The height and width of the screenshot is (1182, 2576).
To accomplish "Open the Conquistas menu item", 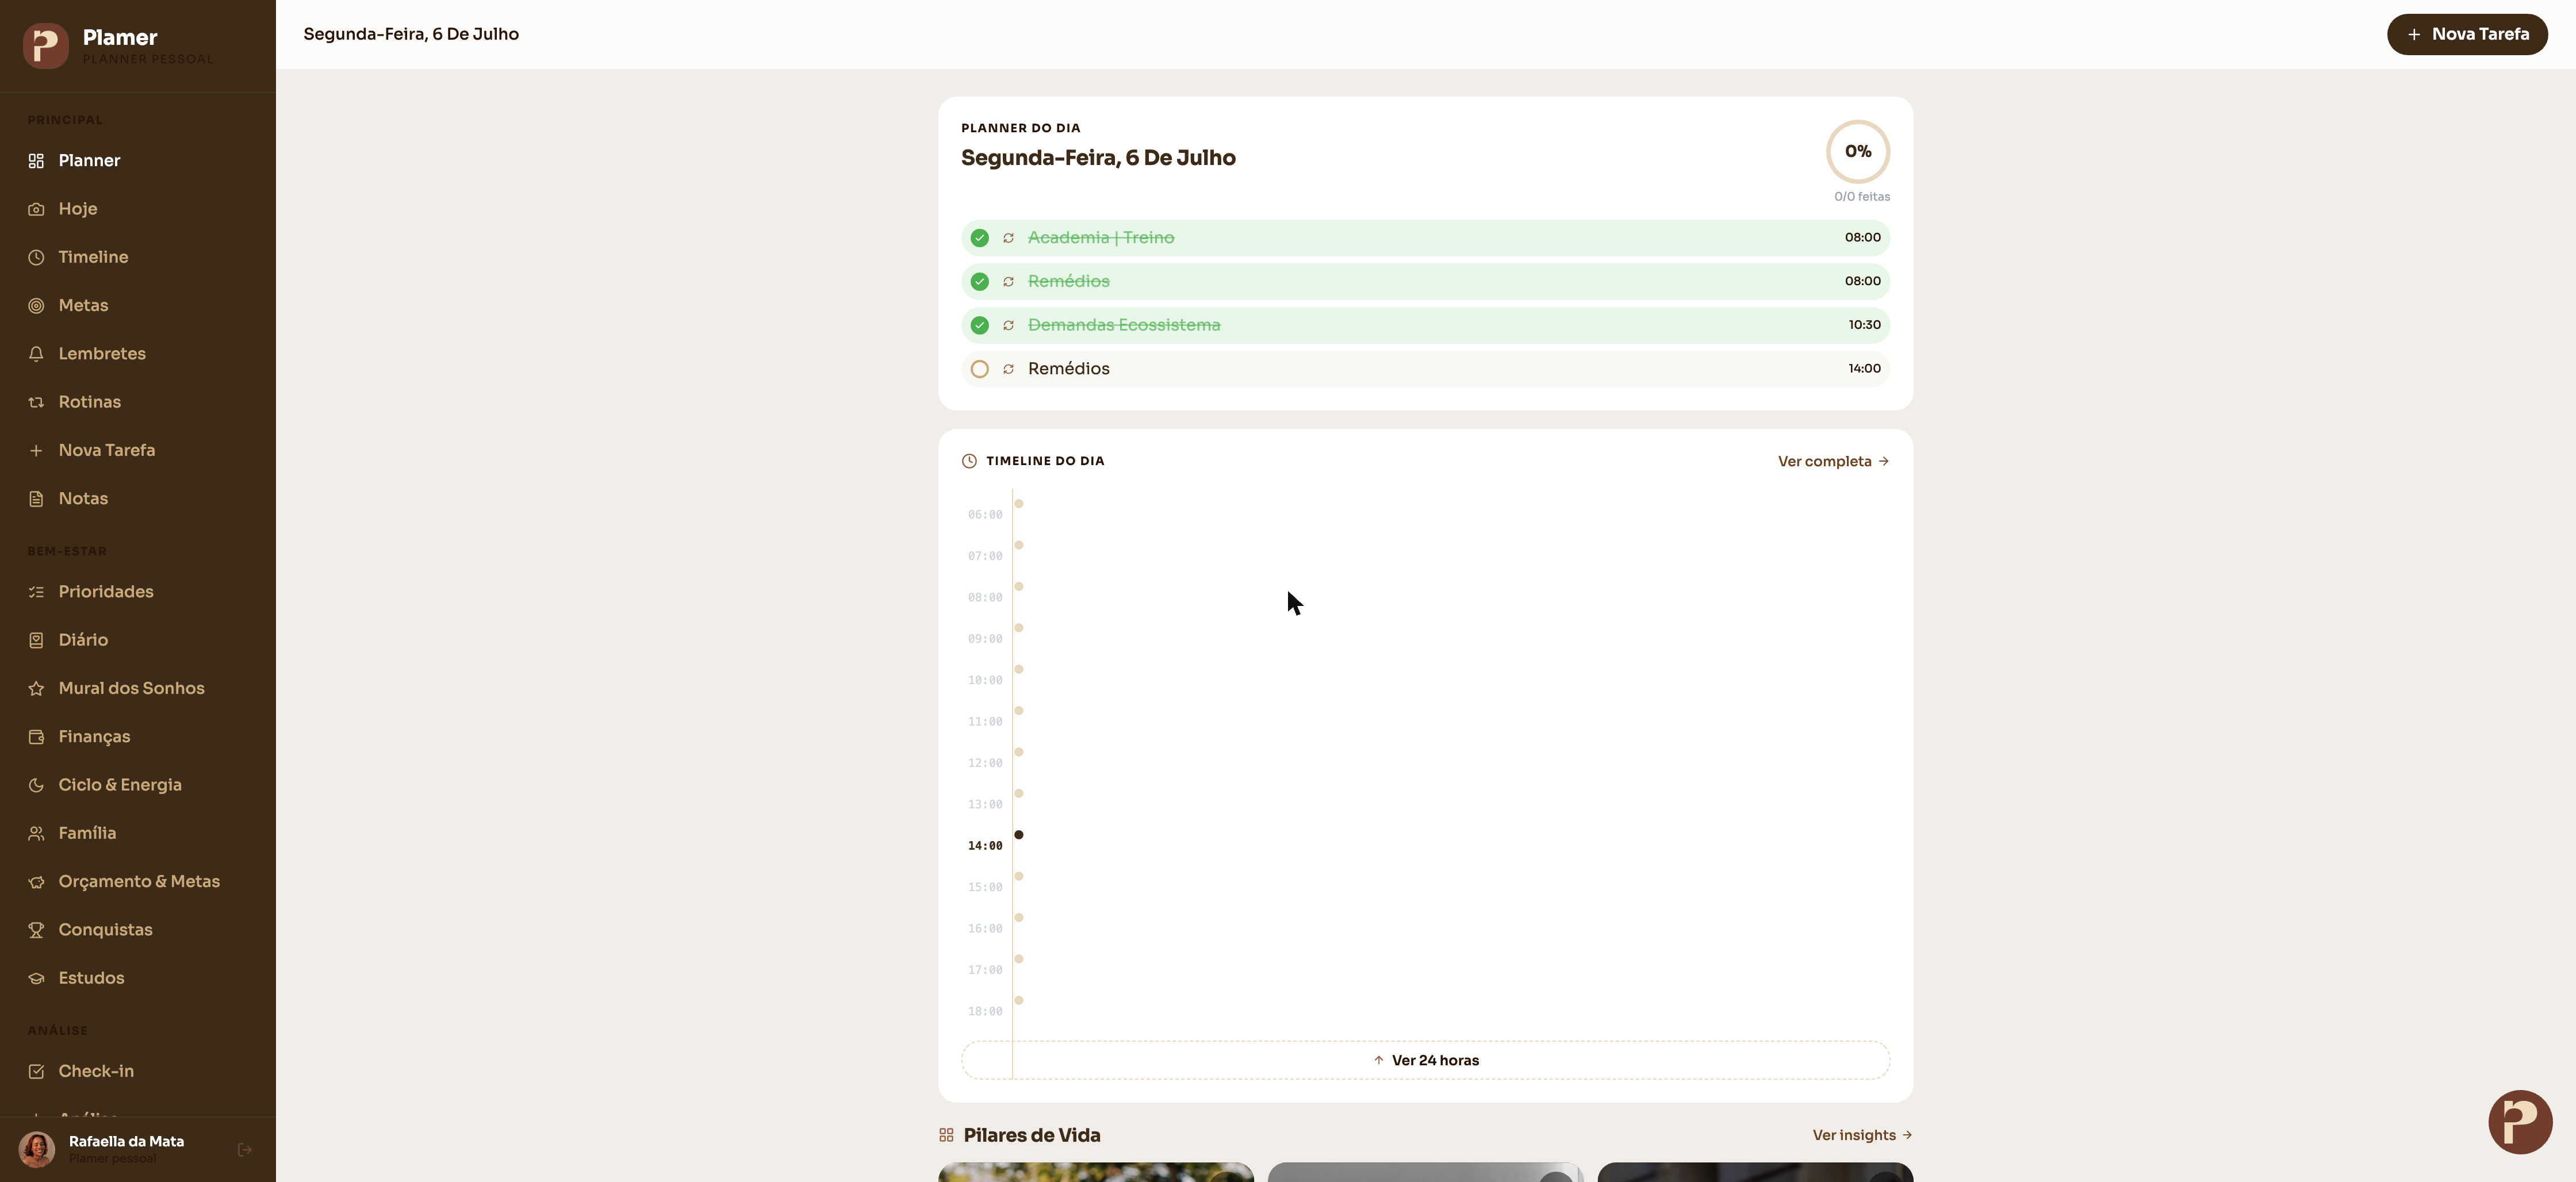I will [138, 930].
